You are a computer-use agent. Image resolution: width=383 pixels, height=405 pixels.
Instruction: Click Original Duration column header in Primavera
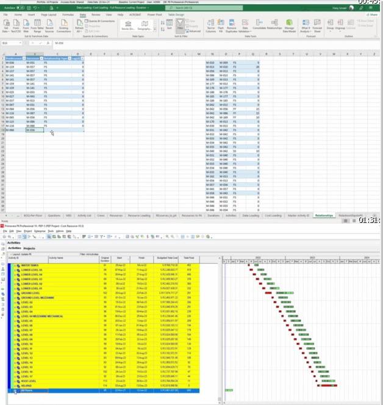click(x=105, y=259)
